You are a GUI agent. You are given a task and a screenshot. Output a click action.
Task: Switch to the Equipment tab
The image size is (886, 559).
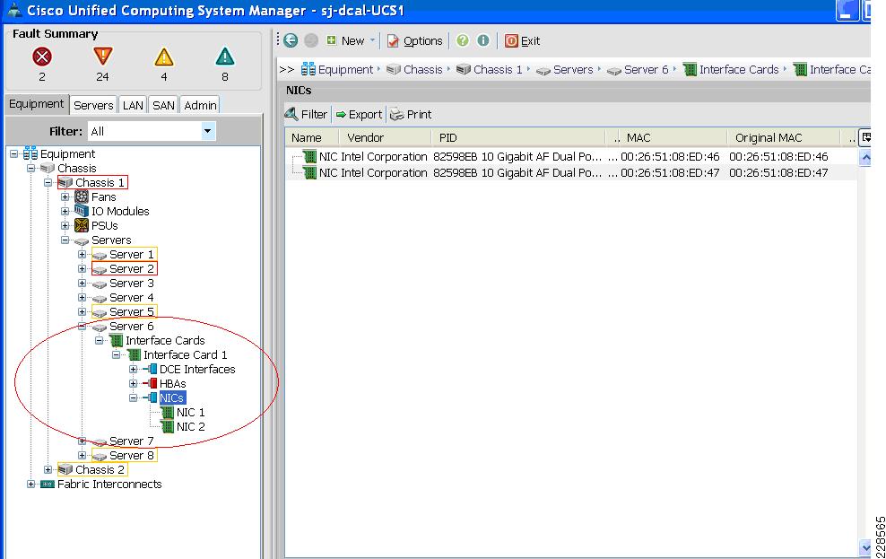36,105
